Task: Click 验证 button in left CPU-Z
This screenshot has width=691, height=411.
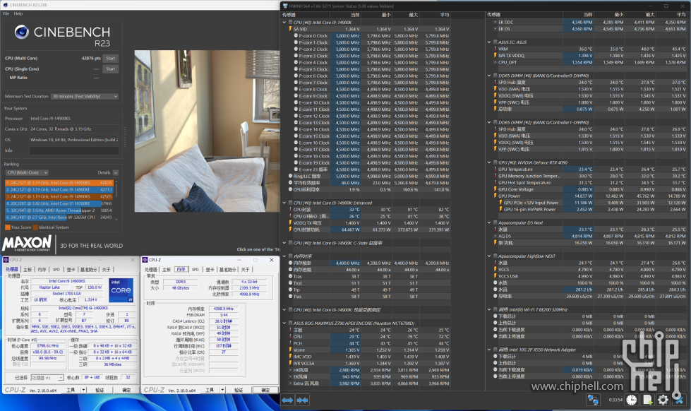Action: click(100, 390)
